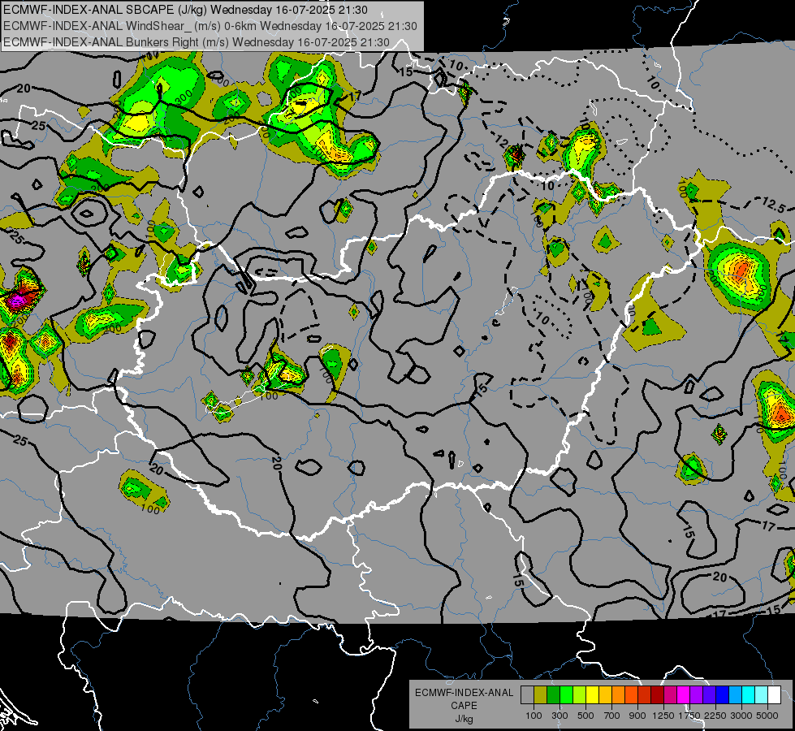Screen dimensions: 795x731
Task: Click the legend value 300
Action: (x=560, y=716)
